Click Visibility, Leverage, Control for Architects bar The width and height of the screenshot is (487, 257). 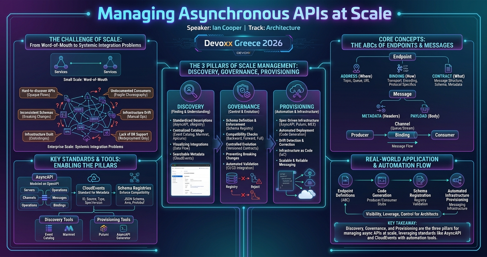[402, 214]
